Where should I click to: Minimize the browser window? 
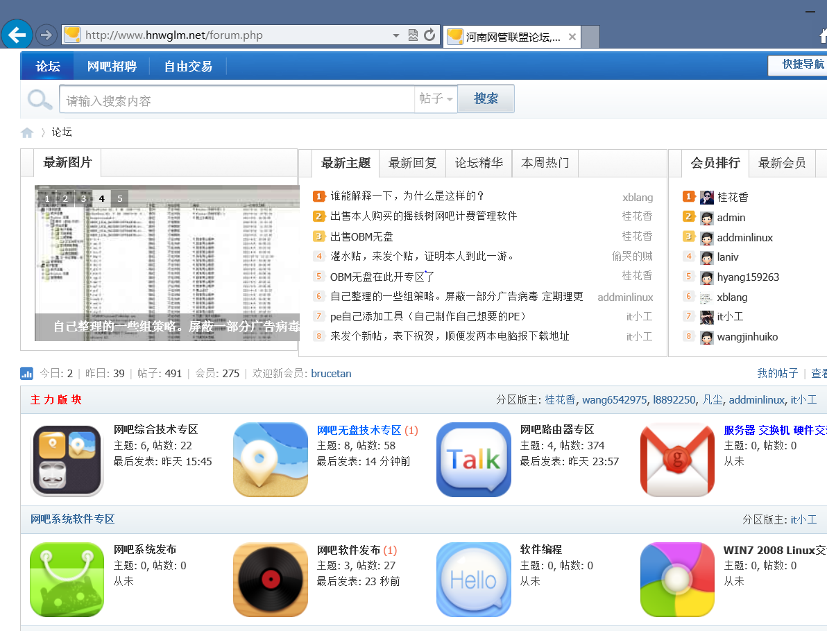(x=810, y=12)
